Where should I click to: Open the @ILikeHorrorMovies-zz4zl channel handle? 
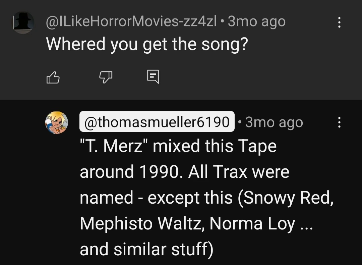pos(131,22)
